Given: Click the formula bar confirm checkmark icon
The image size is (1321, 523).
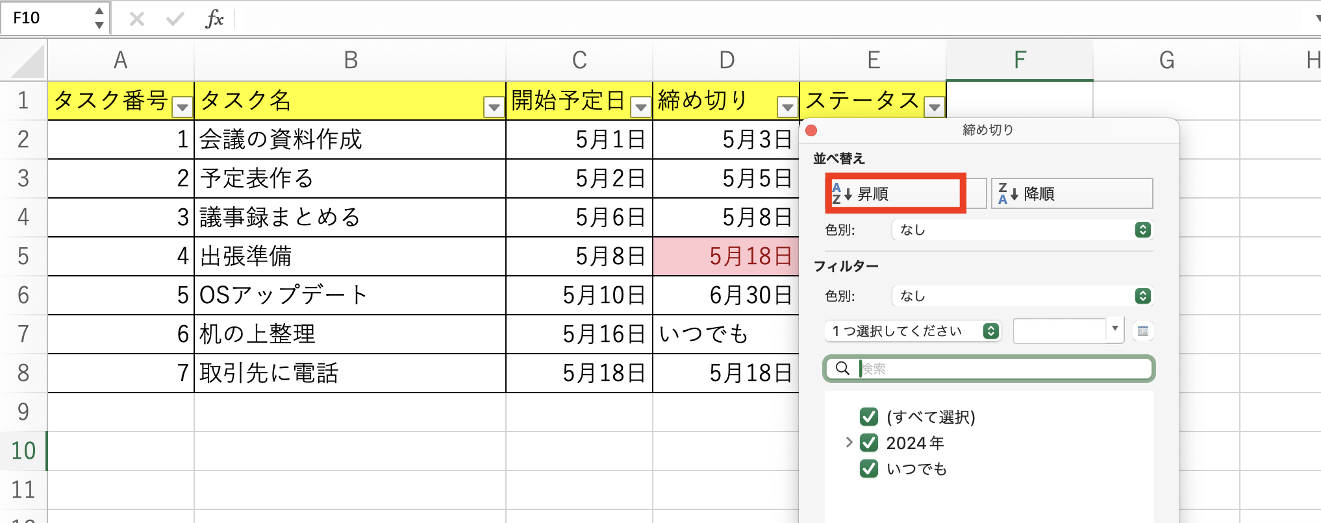Looking at the screenshot, I should pyautogui.click(x=175, y=19).
